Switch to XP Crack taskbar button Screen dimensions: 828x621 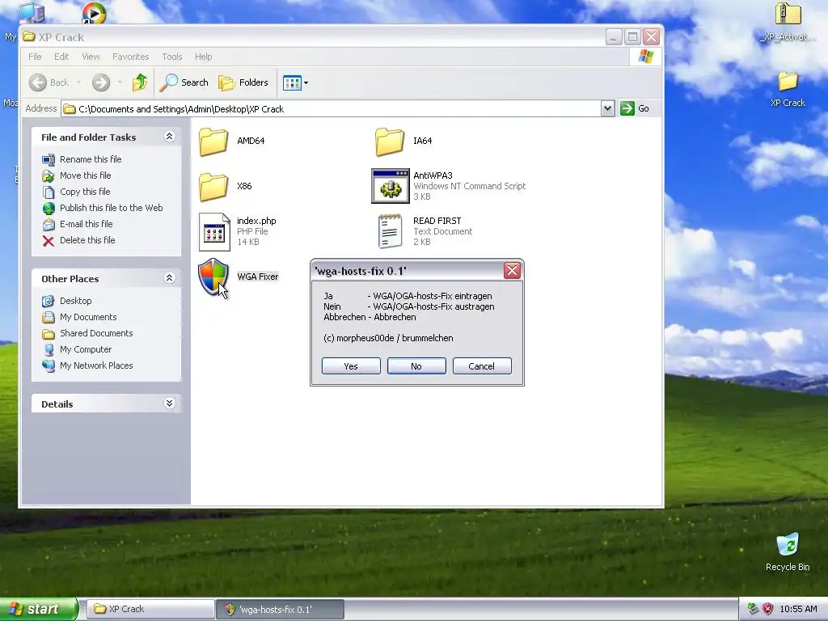point(150,610)
